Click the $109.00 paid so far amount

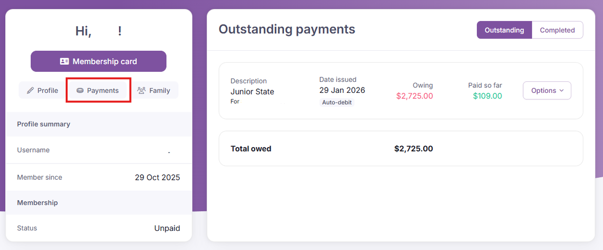pos(487,96)
